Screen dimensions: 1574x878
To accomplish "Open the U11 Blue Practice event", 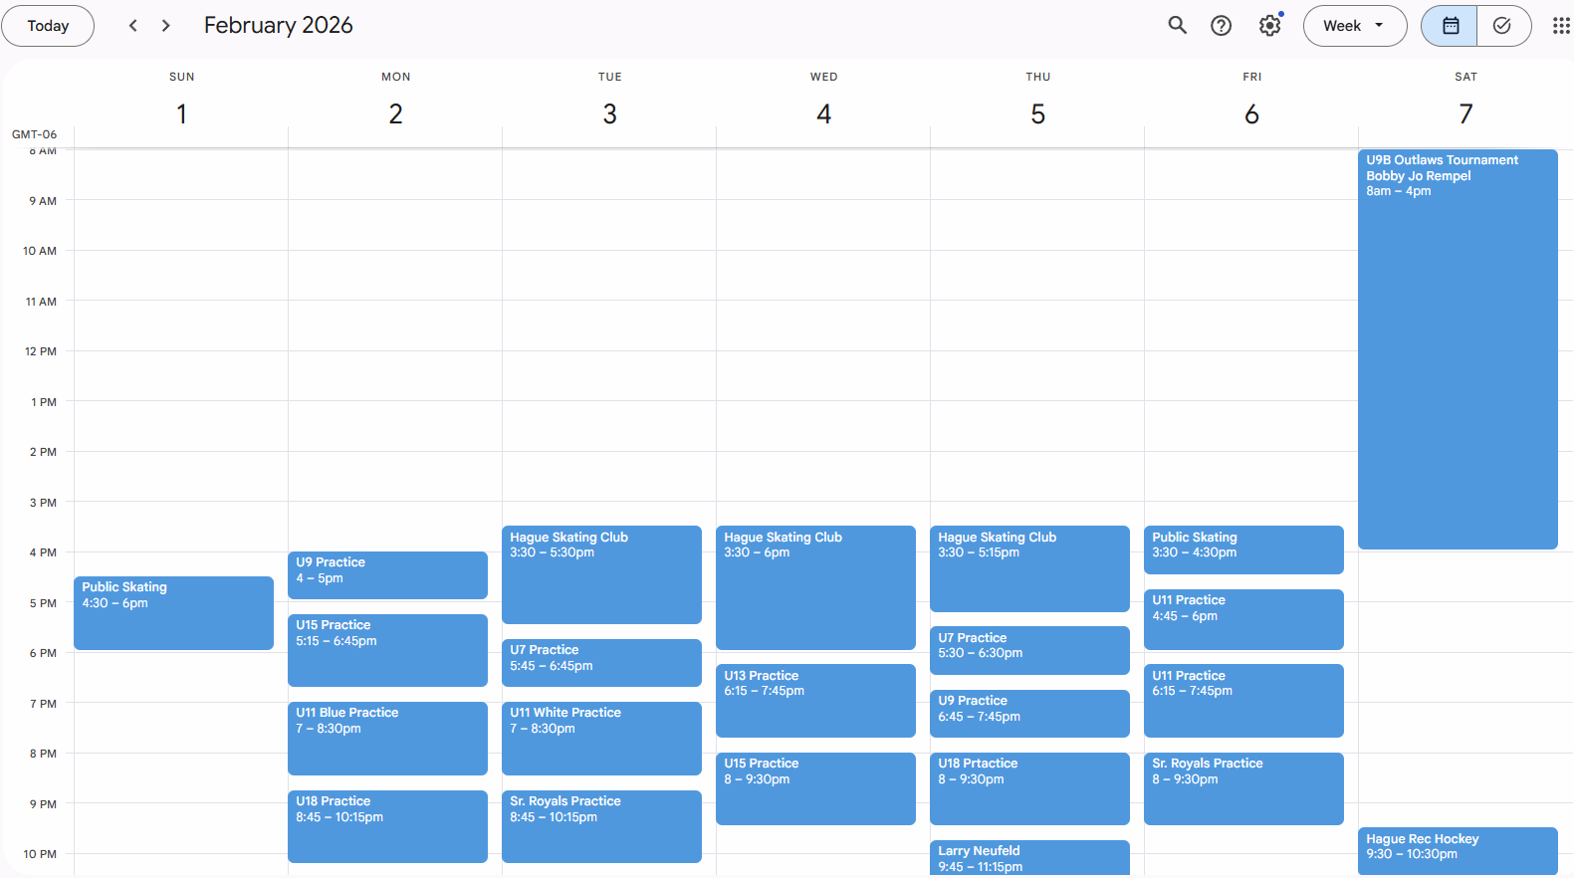I will pos(387,738).
